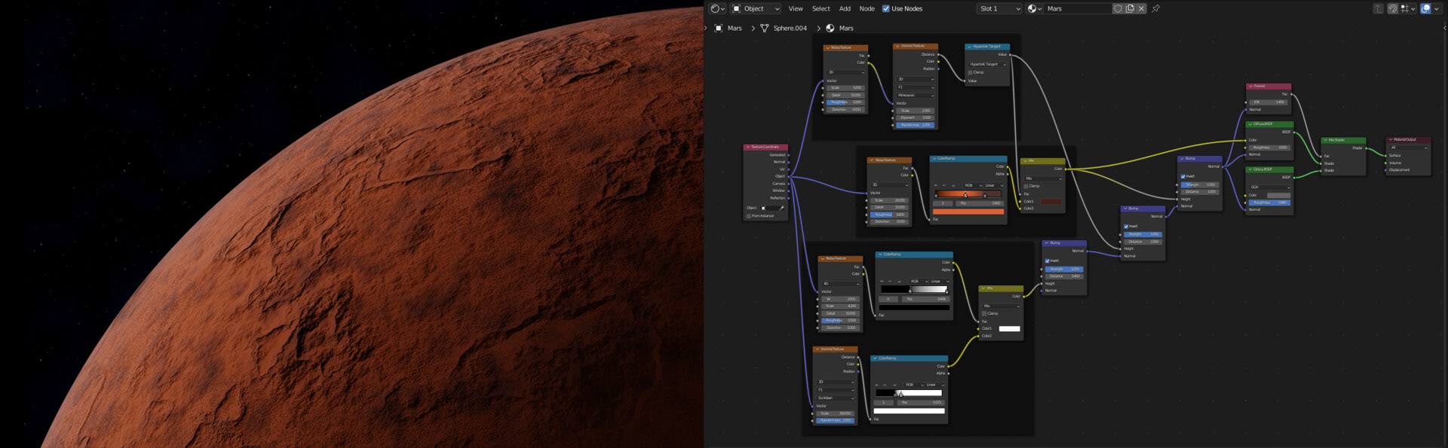This screenshot has height=448, width=1448.
Task: Uncheck the Use Nodes checkbox
Action: [886, 9]
